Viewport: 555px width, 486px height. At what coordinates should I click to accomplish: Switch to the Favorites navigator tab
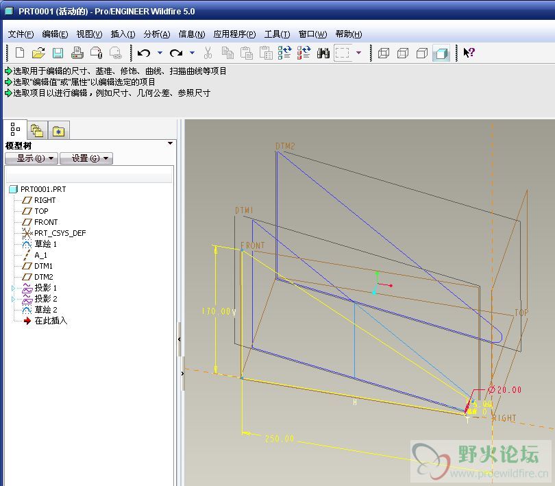[58, 130]
